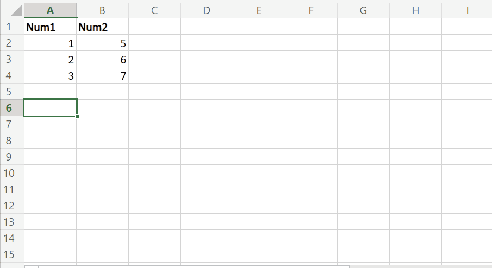Click the active cell A6

(51, 108)
